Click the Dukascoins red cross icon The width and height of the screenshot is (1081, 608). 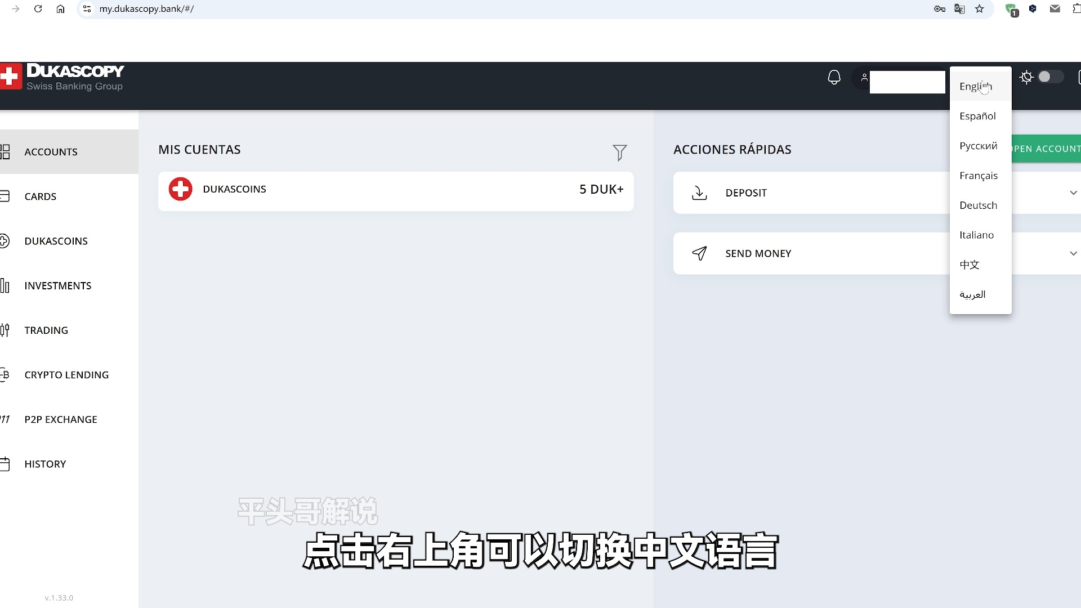(180, 189)
